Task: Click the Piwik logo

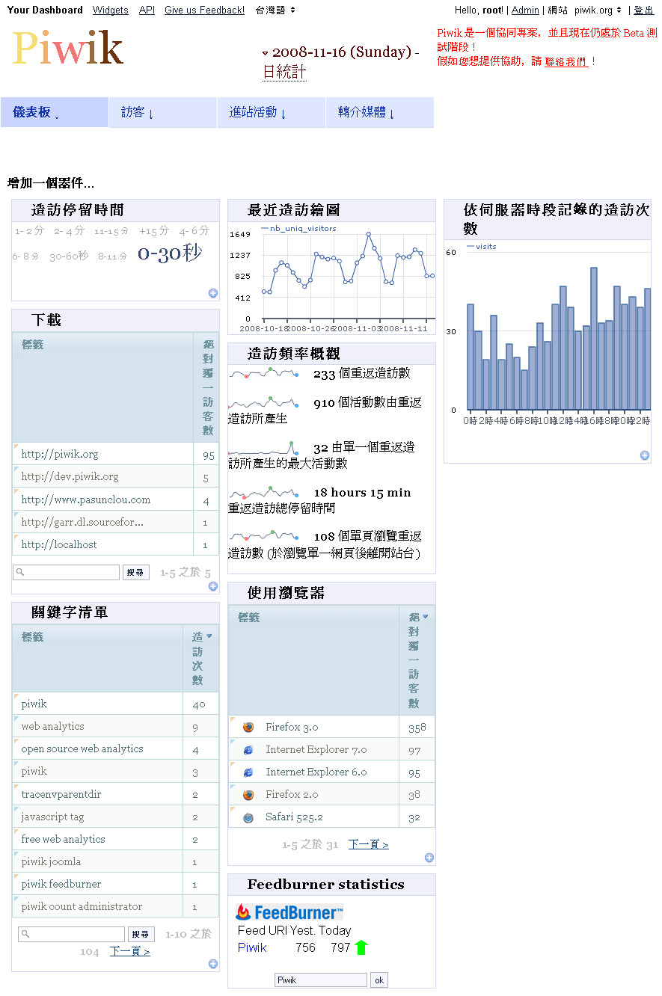Action: [67, 49]
